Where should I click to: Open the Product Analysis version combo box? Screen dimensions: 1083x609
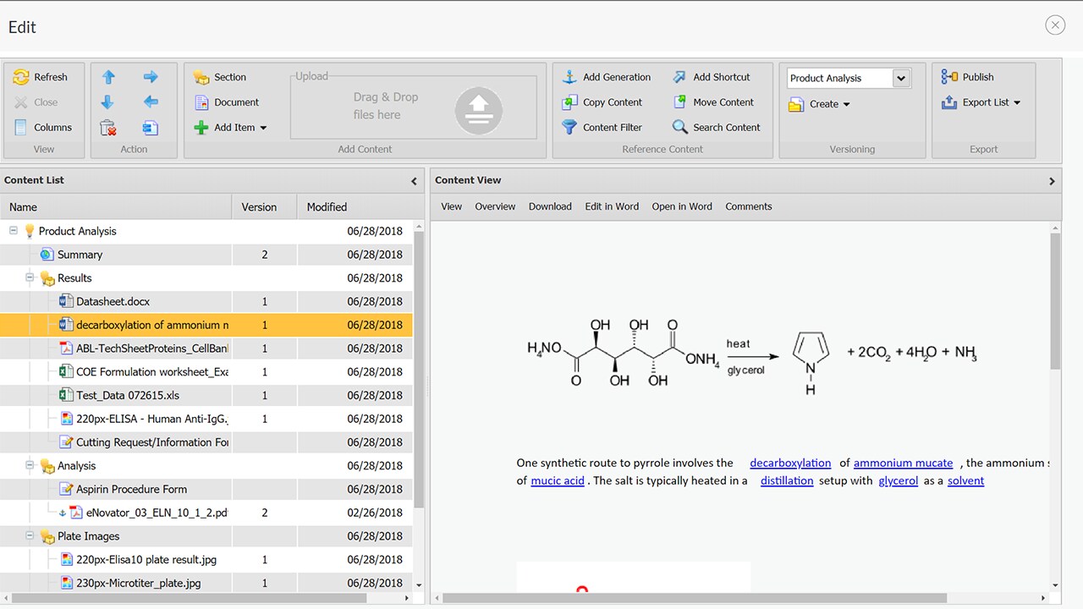coord(849,78)
